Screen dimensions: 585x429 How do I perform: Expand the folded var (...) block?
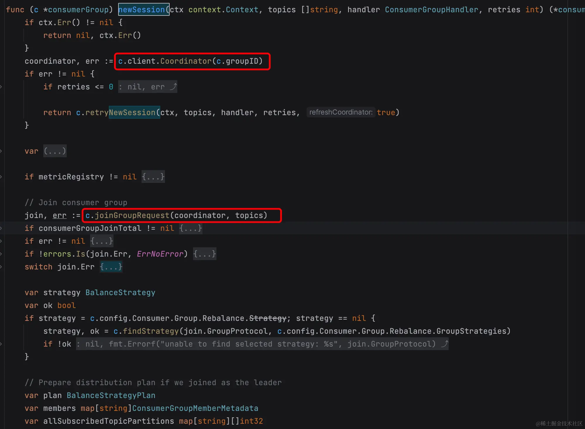tap(55, 151)
